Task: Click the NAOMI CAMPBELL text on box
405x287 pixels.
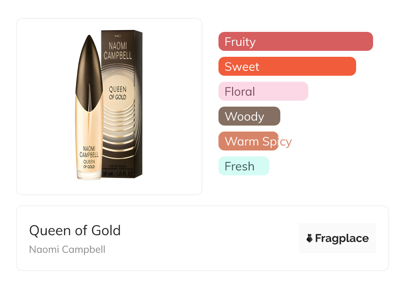Action: pos(118,51)
